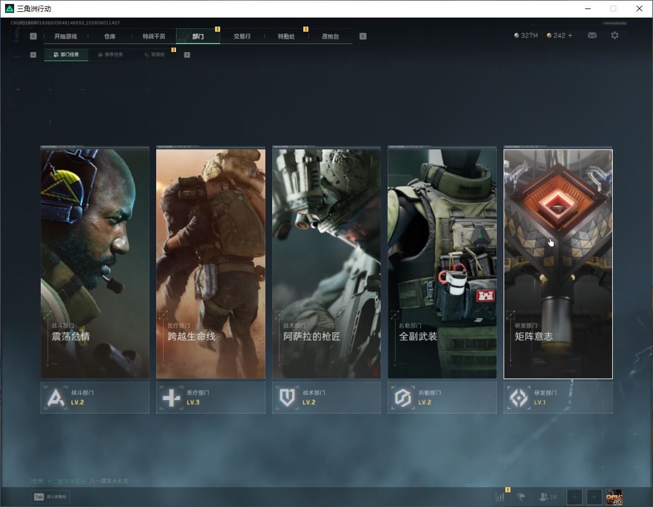This screenshot has width=653, height=507.
Task: Click the 后勤部门 hexagon emblem icon
Action: click(403, 398)
